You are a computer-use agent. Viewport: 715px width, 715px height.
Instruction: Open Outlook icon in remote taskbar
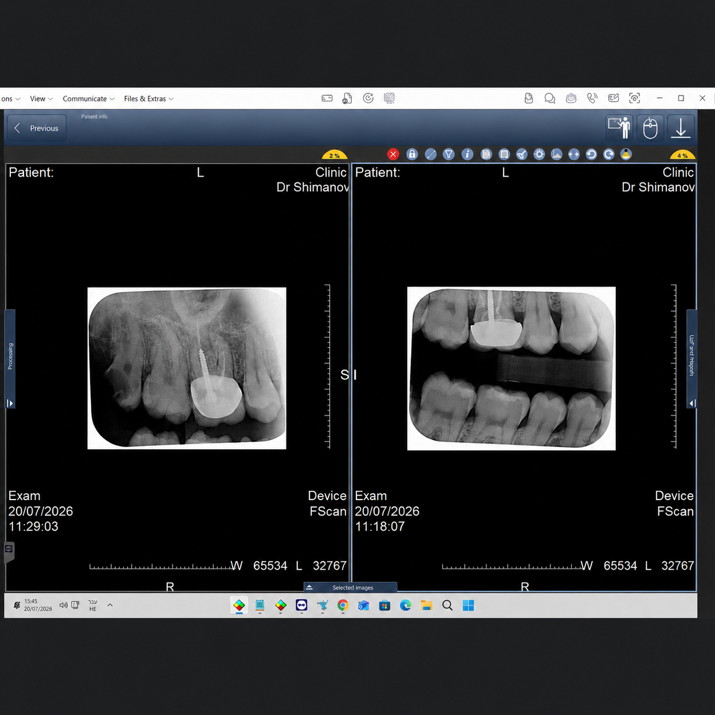tap(364, 606)
